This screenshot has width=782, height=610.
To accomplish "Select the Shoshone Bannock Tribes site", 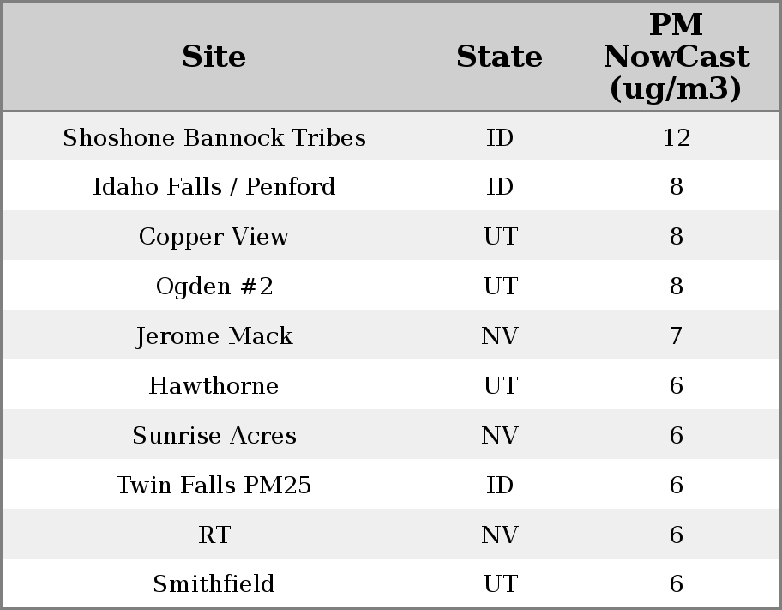I will tap(214, 138).
